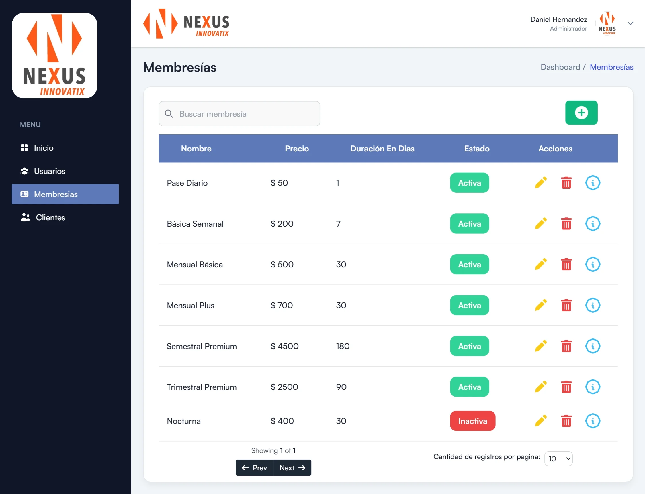Open the records per page dropdown
645x494 pixels.
pos(558,459)
